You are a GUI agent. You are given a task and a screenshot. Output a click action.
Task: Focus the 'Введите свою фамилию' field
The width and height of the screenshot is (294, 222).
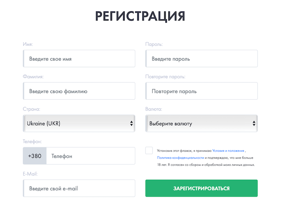click(79, 91)
